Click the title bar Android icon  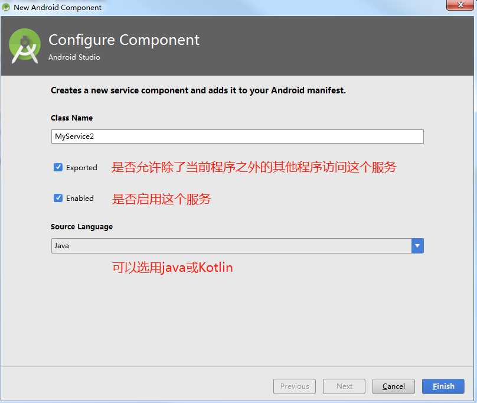(6, 7)
